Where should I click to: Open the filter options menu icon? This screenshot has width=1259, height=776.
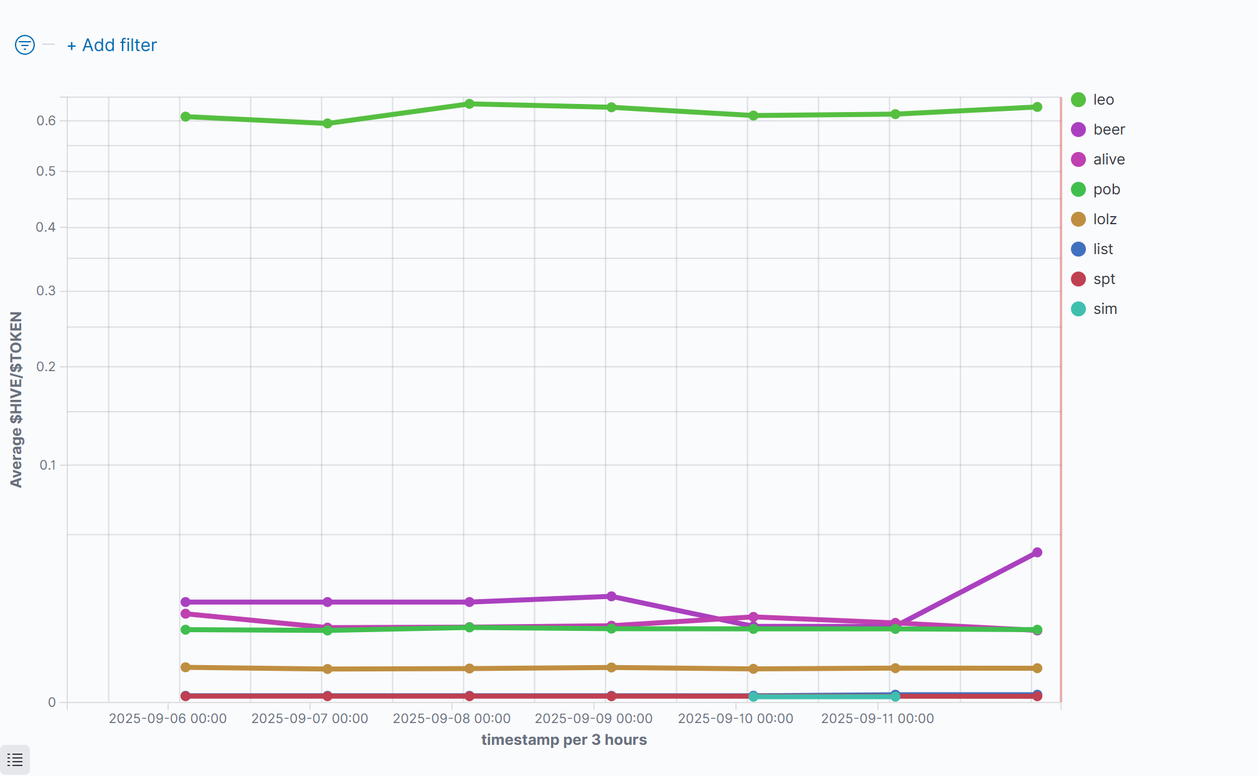click(x=24, y=45)
